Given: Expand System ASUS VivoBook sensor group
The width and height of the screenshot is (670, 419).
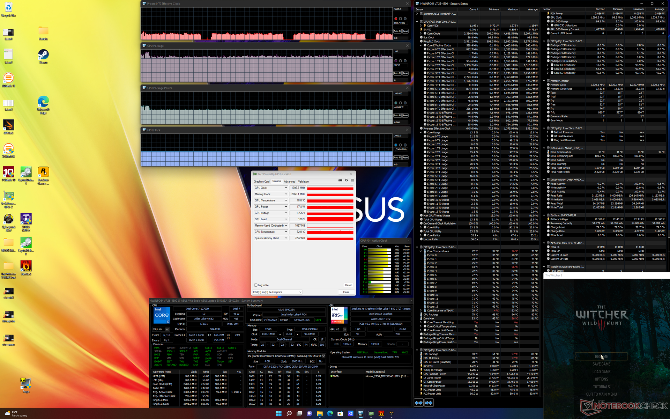Looking at the screenshot, I should coord(417,14).
